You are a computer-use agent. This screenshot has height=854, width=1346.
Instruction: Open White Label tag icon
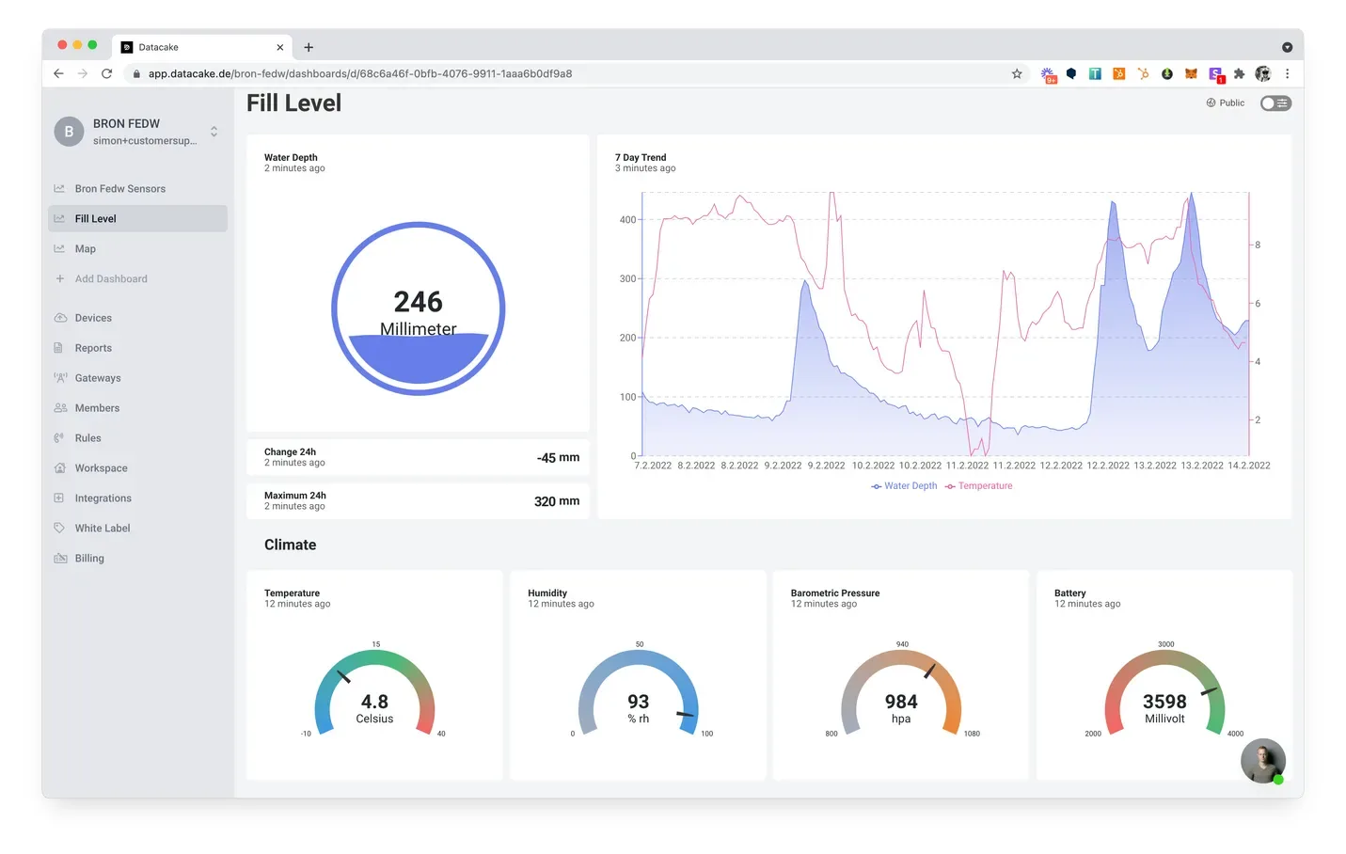(x=60, y=529)
